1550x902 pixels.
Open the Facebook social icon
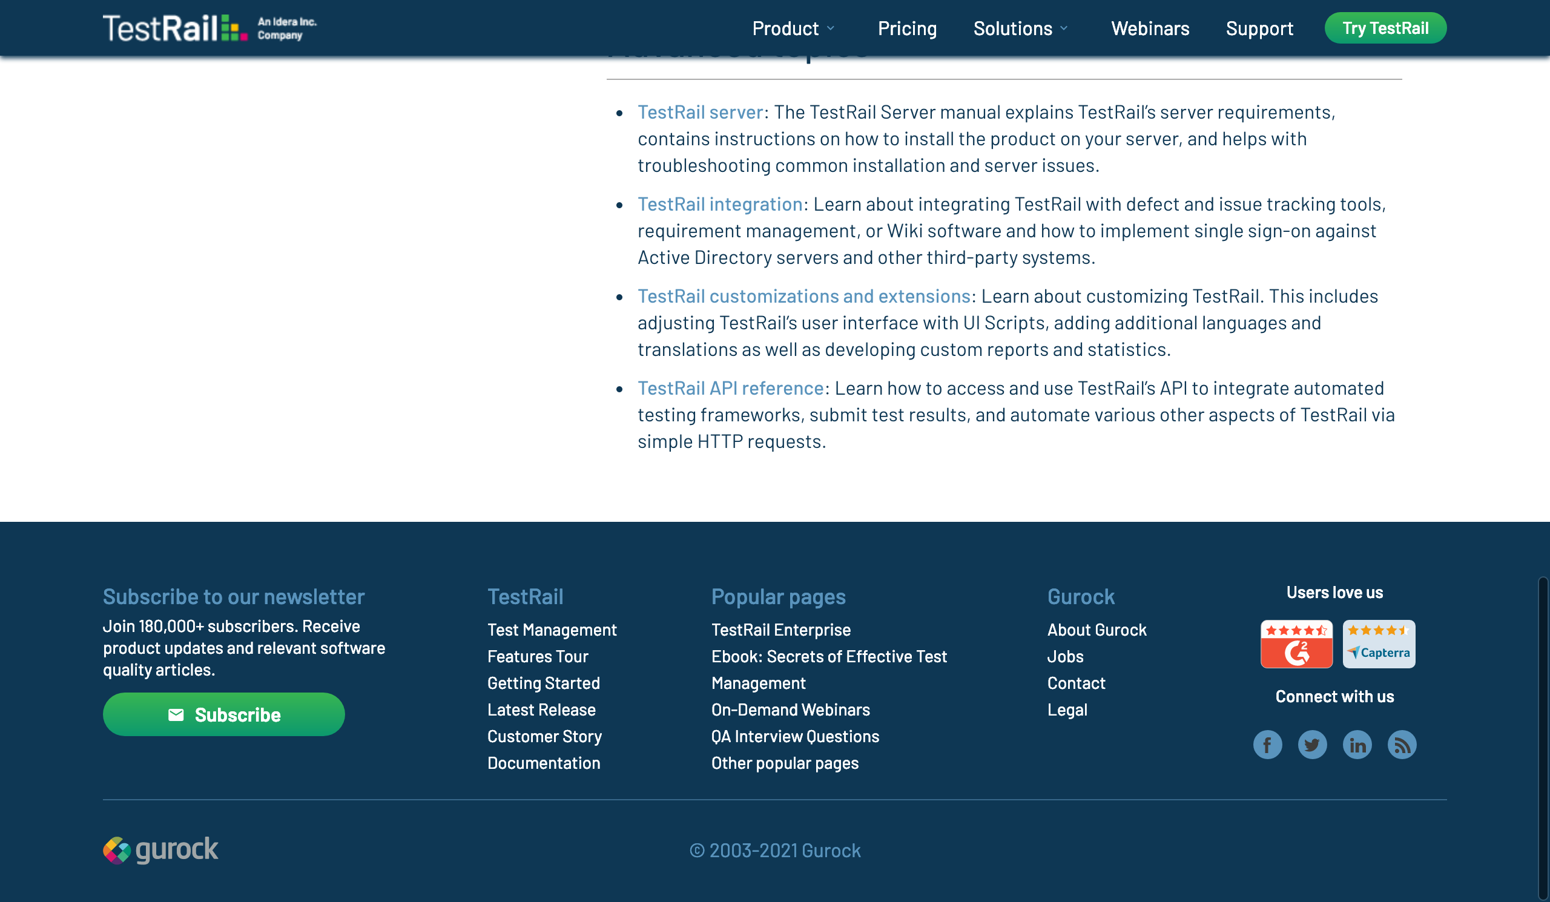pyautogui.click(x=1267, y=745)
